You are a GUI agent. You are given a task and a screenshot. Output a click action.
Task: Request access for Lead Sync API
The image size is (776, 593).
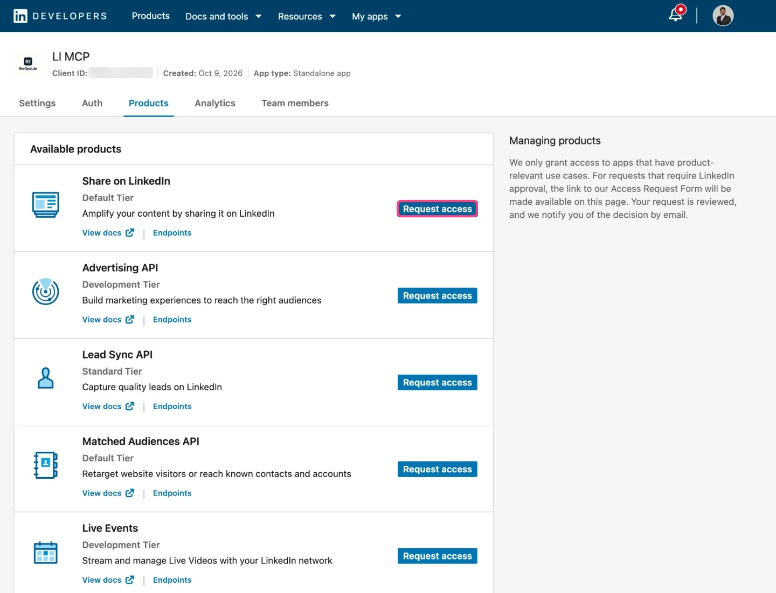(438, 383)
